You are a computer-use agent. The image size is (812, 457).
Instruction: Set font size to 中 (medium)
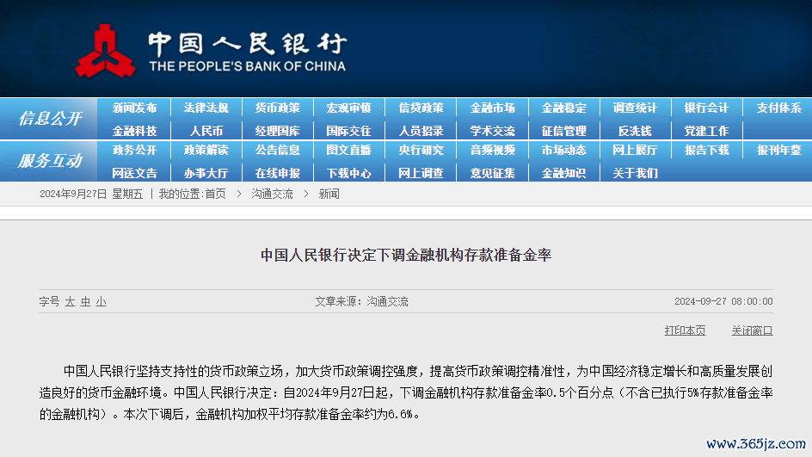click(85, 302)
